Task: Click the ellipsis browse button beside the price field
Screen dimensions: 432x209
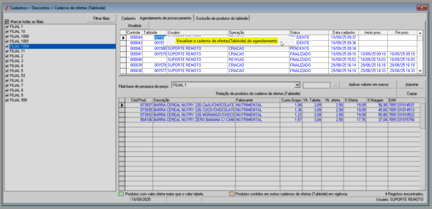Action: [x=335, y=85]
